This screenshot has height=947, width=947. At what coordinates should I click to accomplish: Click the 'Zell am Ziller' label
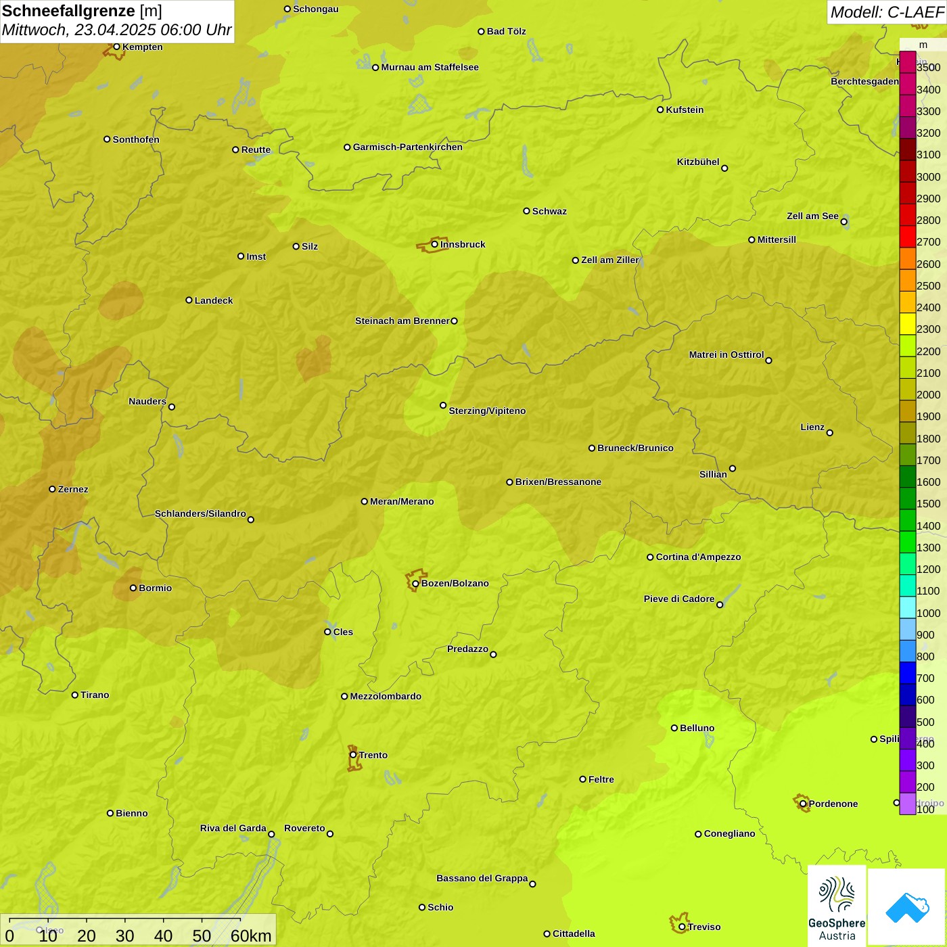tap(610, 260)
